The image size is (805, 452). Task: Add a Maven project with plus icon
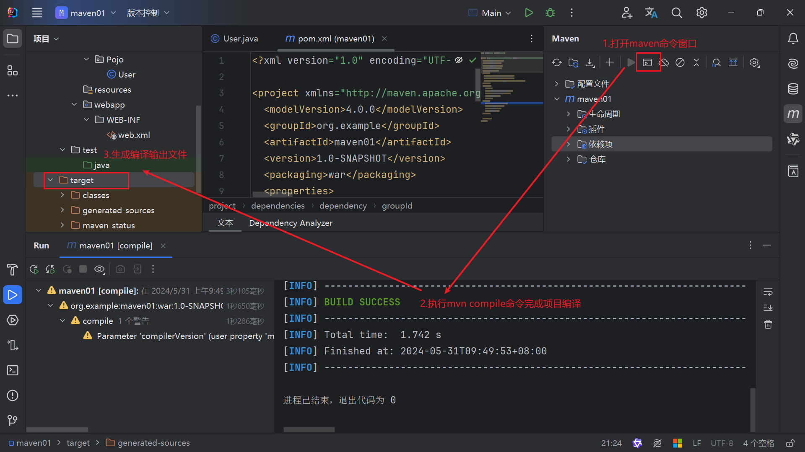pyautogui.click(x=610, y=62)
